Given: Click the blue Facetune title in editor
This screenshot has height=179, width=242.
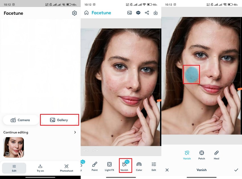Looking at the screenshot, I should tap(101, 13).
